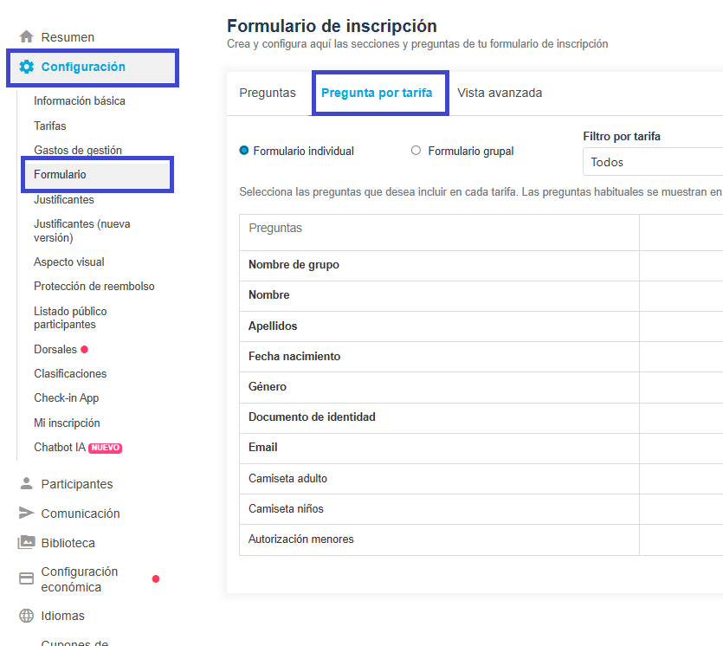Screen dimensions: 723x646
Task: Select the Formulario grupal radio button
Action: (x=416, y=151)
